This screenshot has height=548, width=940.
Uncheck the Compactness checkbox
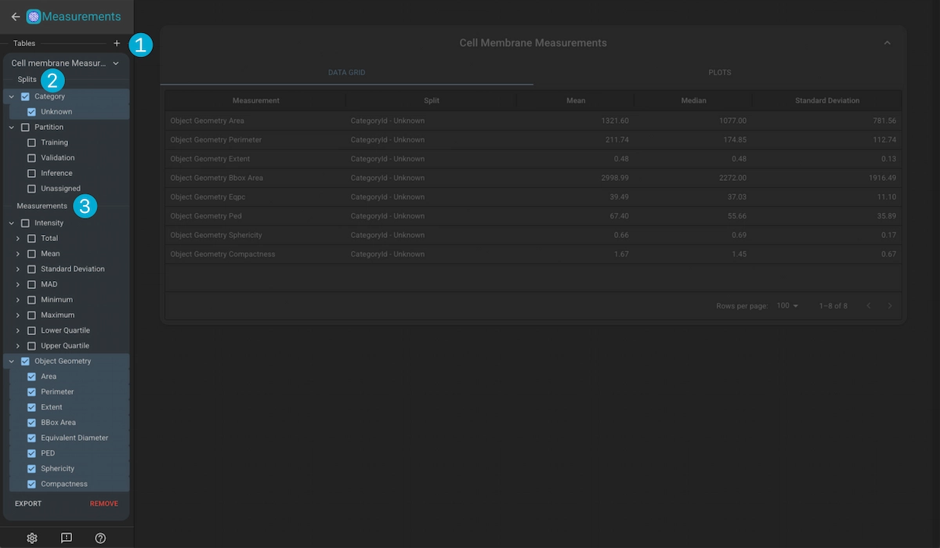click(x=31, y=484)
